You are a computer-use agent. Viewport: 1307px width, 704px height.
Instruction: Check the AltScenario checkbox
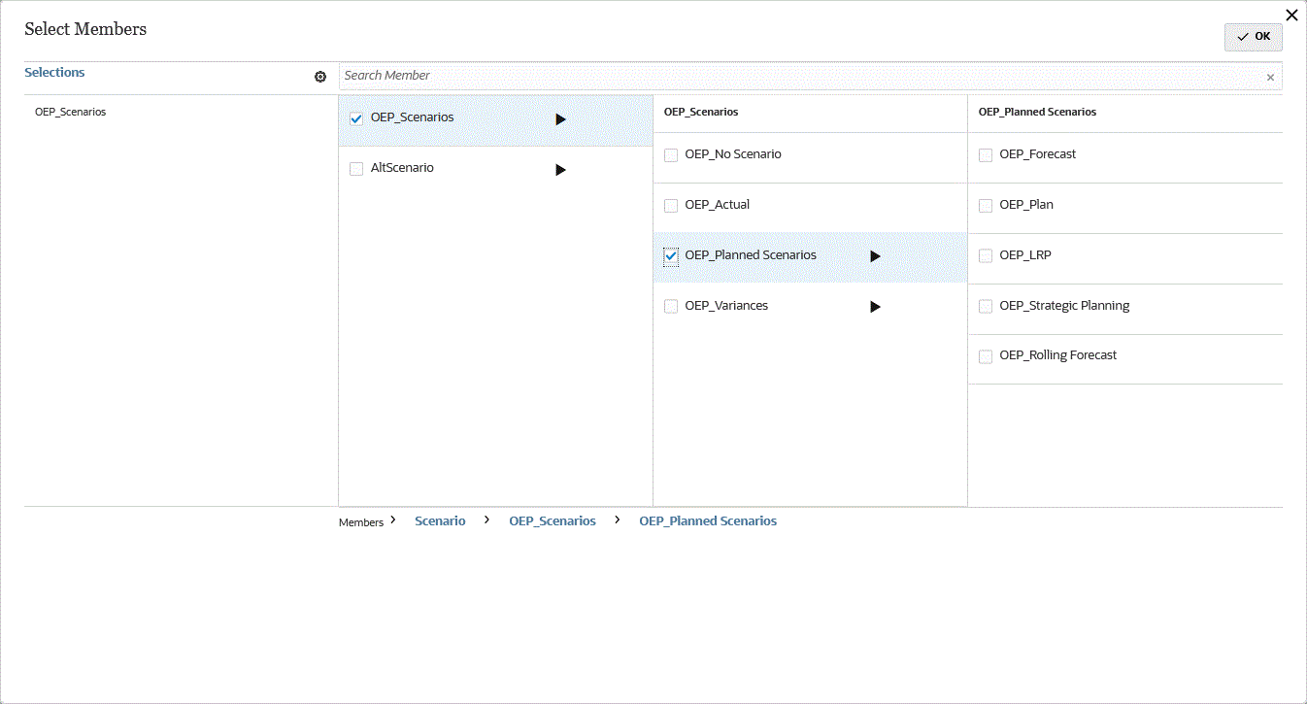pyautogui.click(x=356, y=169)
